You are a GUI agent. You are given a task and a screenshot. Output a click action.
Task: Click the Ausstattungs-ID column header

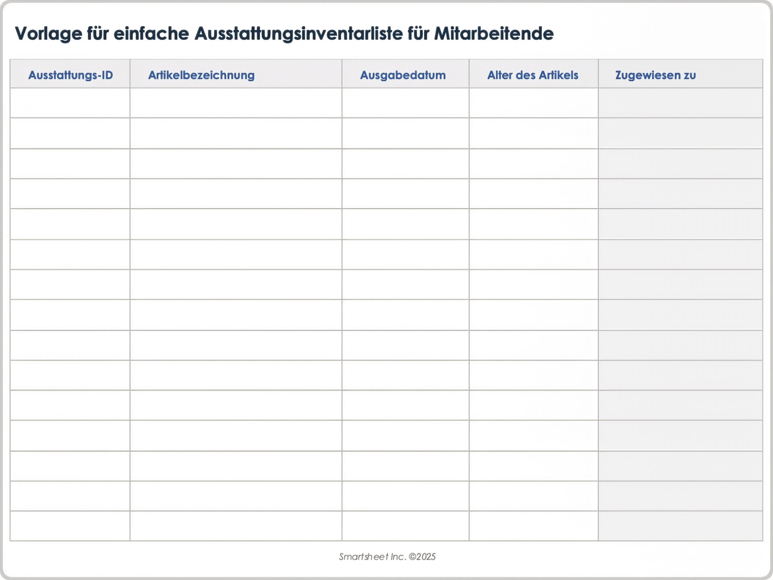tap(70, 75)
